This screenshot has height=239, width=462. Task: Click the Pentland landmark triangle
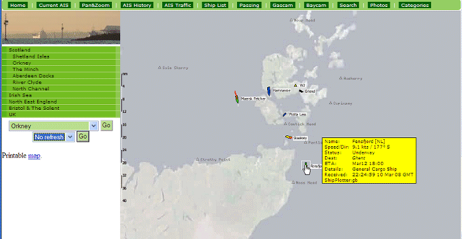(x=305, y=142)
